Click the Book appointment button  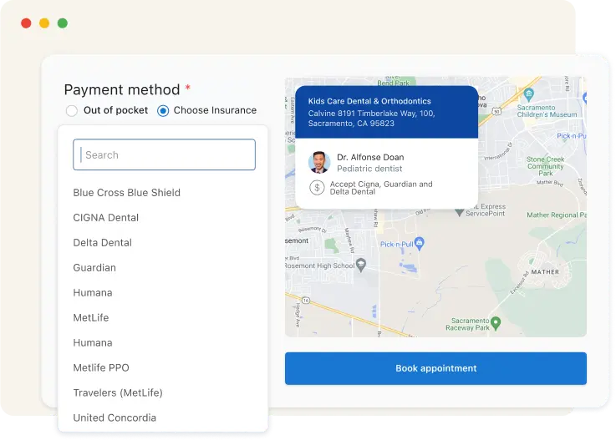(435, 368)
